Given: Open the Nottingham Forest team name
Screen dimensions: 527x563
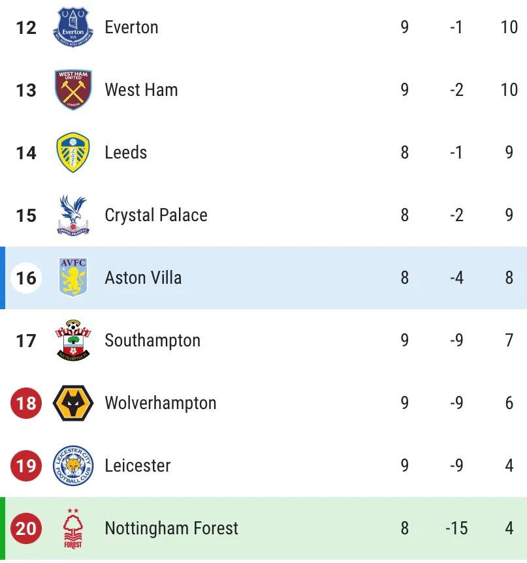Looking at the screenshot, I should click(x=172, y=528).
